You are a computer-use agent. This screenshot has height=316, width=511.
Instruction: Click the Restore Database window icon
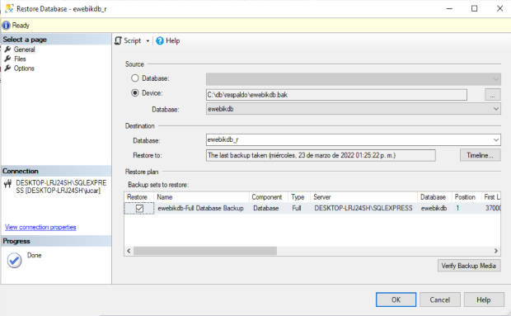[9, 8]
